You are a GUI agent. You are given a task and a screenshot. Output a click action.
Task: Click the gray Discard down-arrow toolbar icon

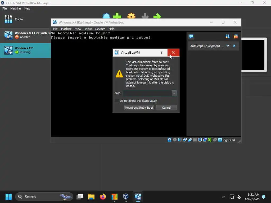point(145,16)
